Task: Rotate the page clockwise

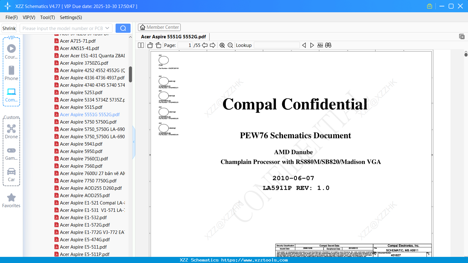Action: 158,45
